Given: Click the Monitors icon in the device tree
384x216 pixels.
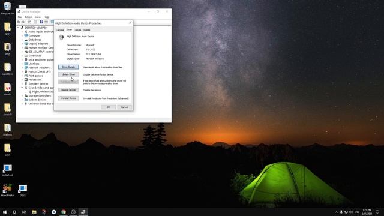Looking at the screenshot, I should (x=26, y=64).
